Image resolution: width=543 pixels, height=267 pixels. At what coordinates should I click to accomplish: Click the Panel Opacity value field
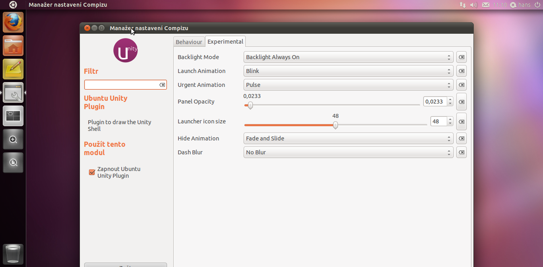click(x=435, y=102)
